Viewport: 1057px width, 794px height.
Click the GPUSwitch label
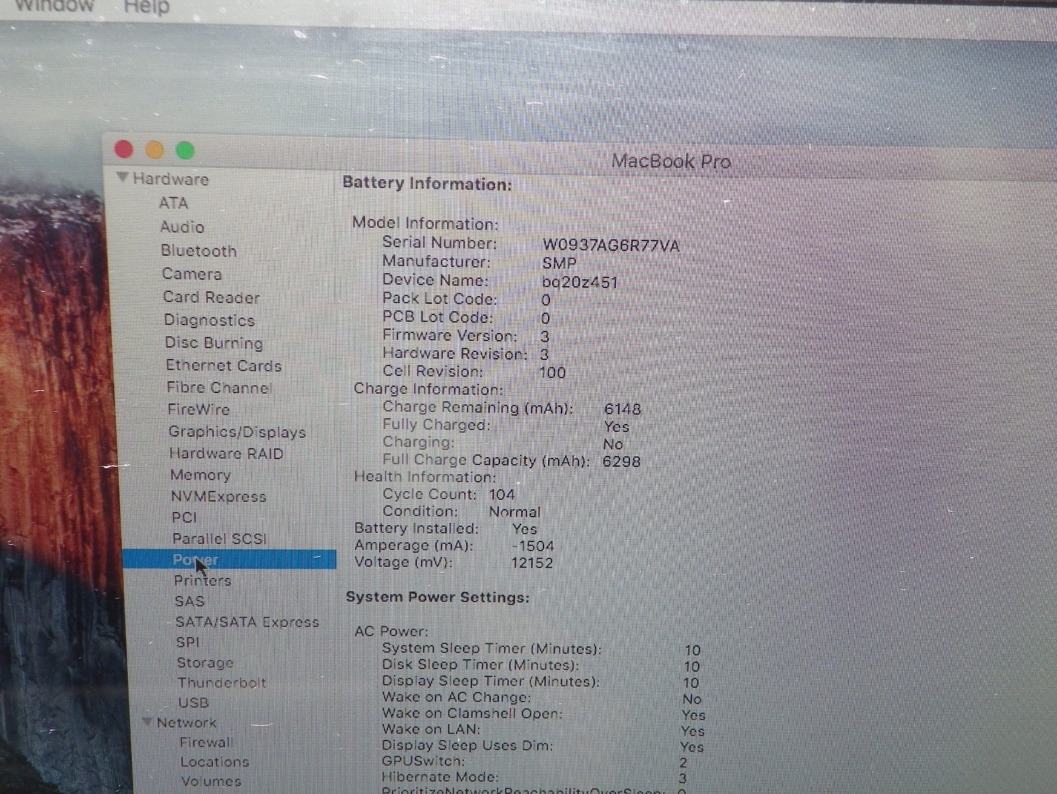(423, 761)
